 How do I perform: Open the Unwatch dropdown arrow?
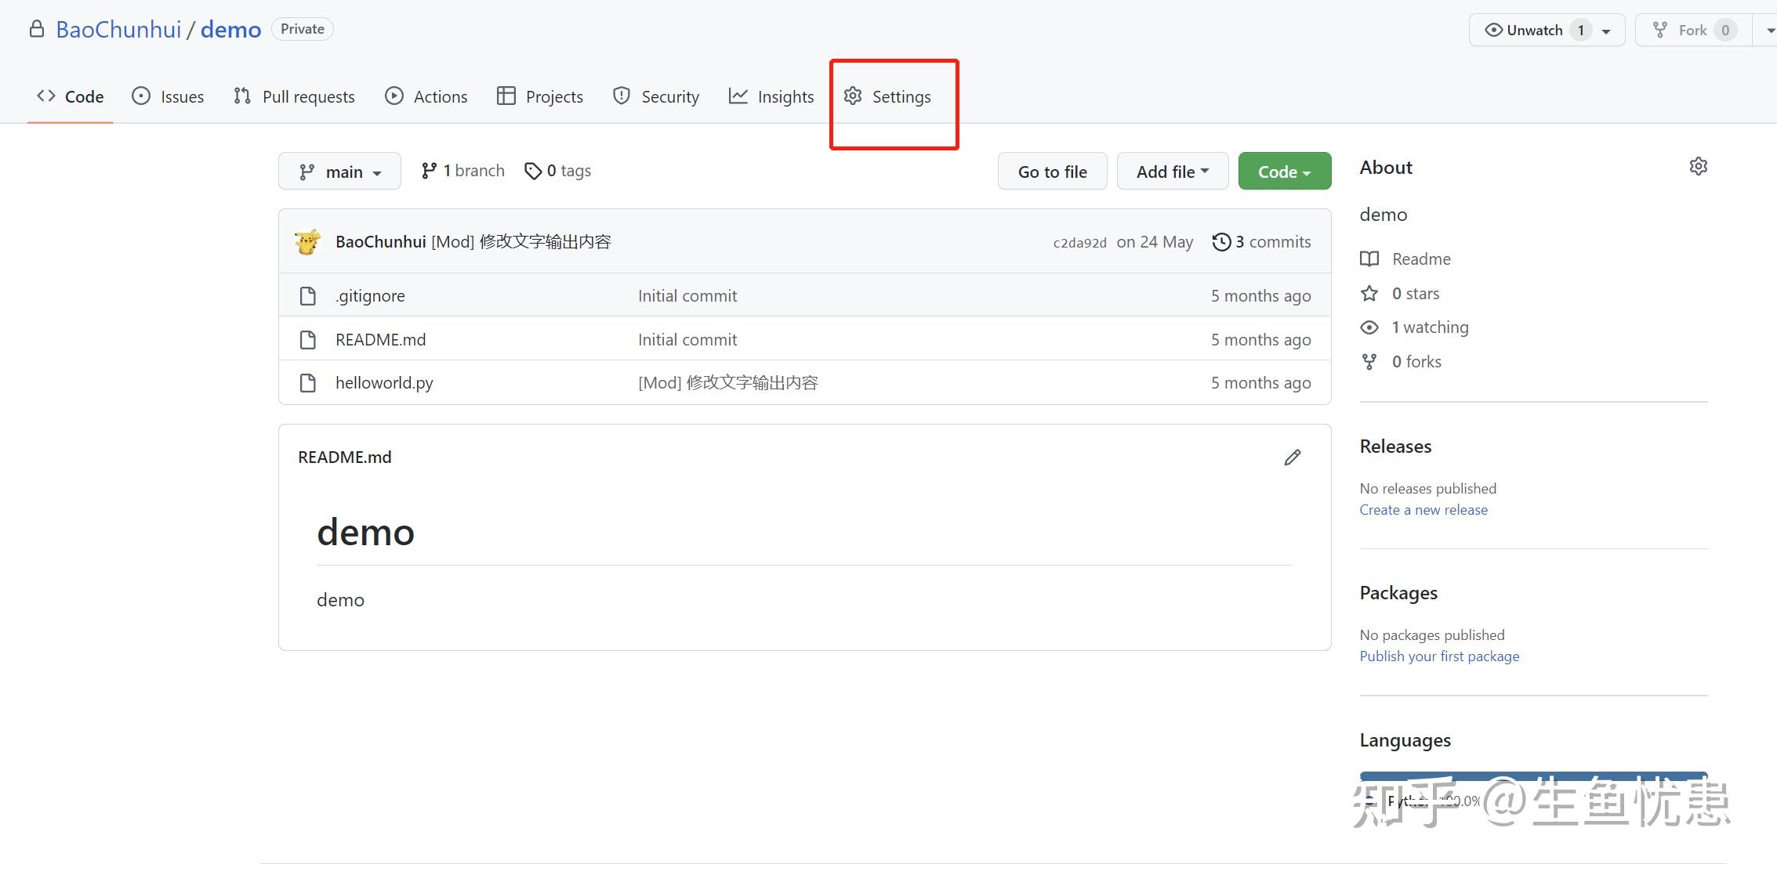click(x=1606, y=31)
